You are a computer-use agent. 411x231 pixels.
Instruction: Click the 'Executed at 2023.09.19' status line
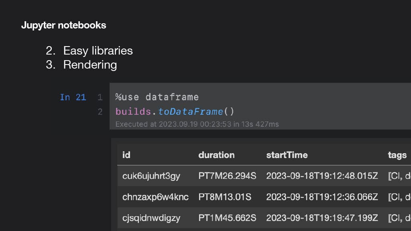click(x=197, y=124)
